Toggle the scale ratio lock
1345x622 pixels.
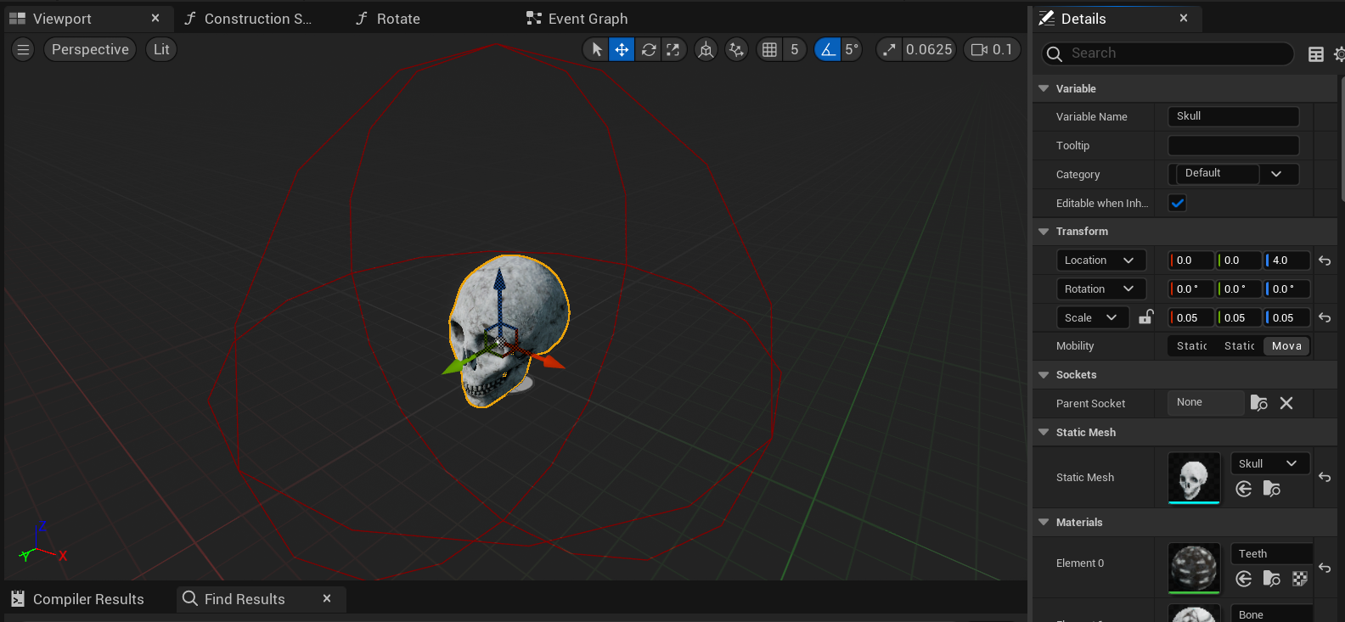pyautogui.click(x=1145, y=317)
